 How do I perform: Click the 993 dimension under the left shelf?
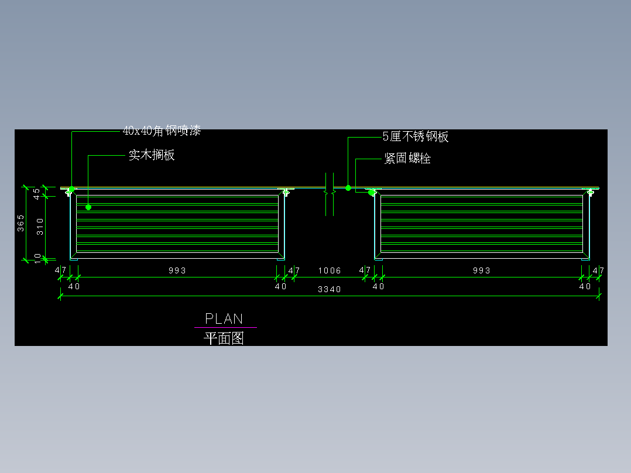point(177,270)
